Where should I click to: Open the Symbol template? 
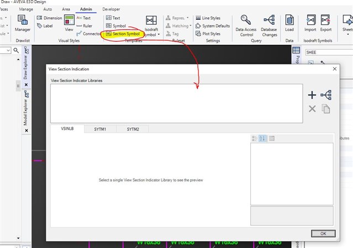pyautogui.click(x=116, y=26)
